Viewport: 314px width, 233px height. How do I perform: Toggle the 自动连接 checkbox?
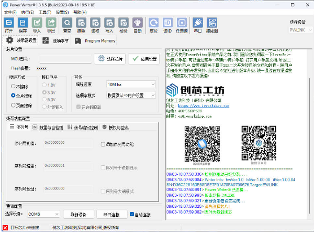coord(132,214)
